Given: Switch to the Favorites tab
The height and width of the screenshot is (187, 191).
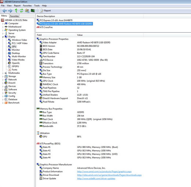Looking at the screenshot, I should click(14, 16).
